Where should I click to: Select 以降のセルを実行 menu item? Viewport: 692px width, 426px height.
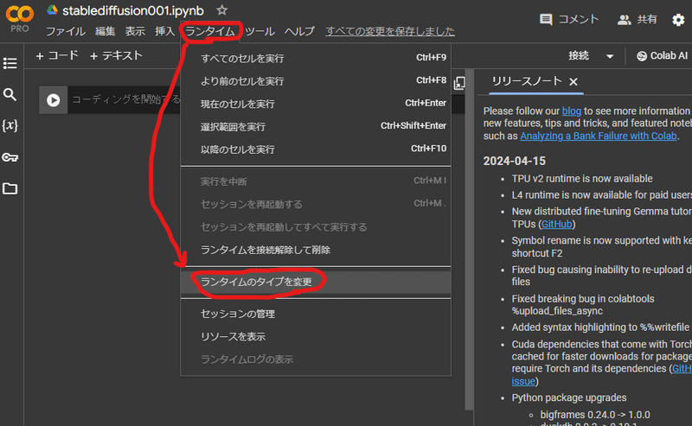click(x=316, y=149)
